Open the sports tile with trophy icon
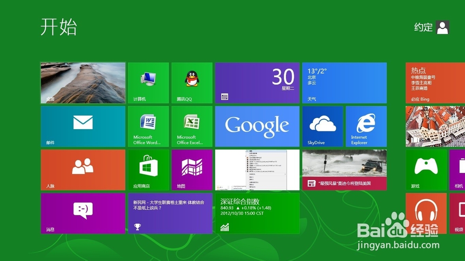Screen dimensions: 465x261 170,214
